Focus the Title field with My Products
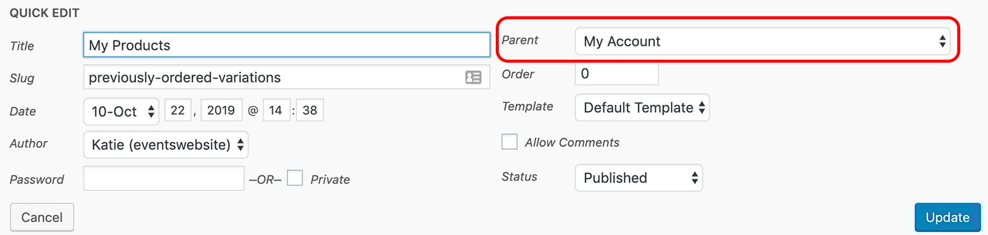The image size is (988, 235). (287, 45)
